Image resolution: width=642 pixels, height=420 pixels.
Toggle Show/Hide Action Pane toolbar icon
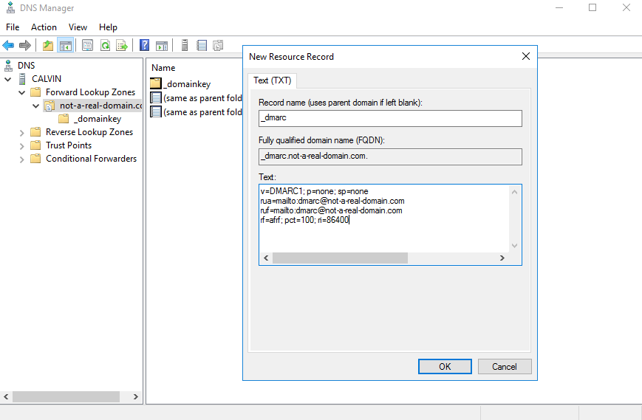click(x=162, y=45)
